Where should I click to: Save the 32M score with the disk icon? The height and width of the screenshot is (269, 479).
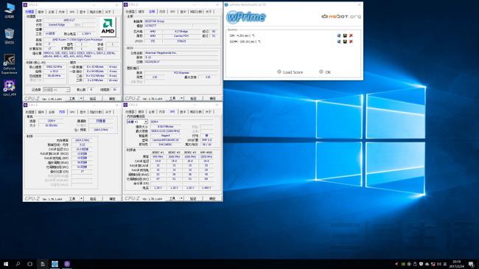[345, 35]
